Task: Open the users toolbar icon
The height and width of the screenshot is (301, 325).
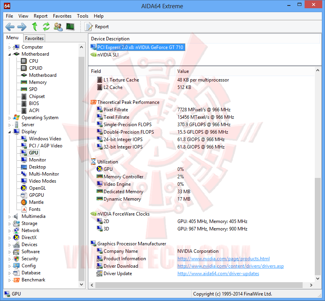Action: (x=58, y=27)
